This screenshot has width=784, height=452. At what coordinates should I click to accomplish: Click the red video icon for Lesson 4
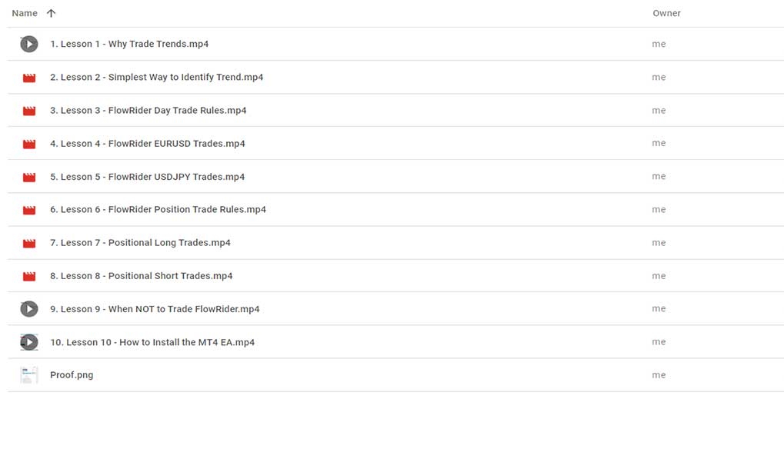click(x=29, y=144)
